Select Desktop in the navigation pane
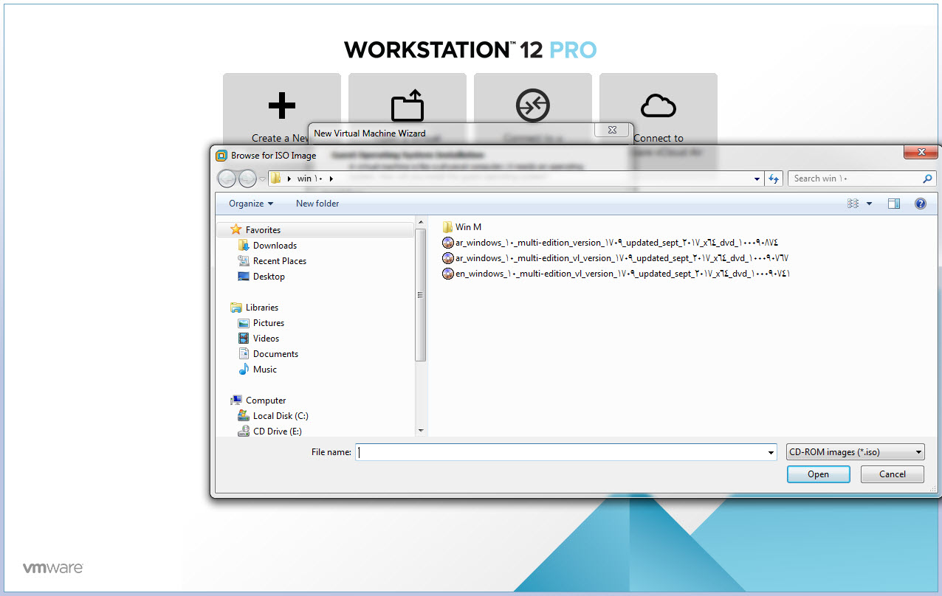The image size is (942, 596). (269, 277)
